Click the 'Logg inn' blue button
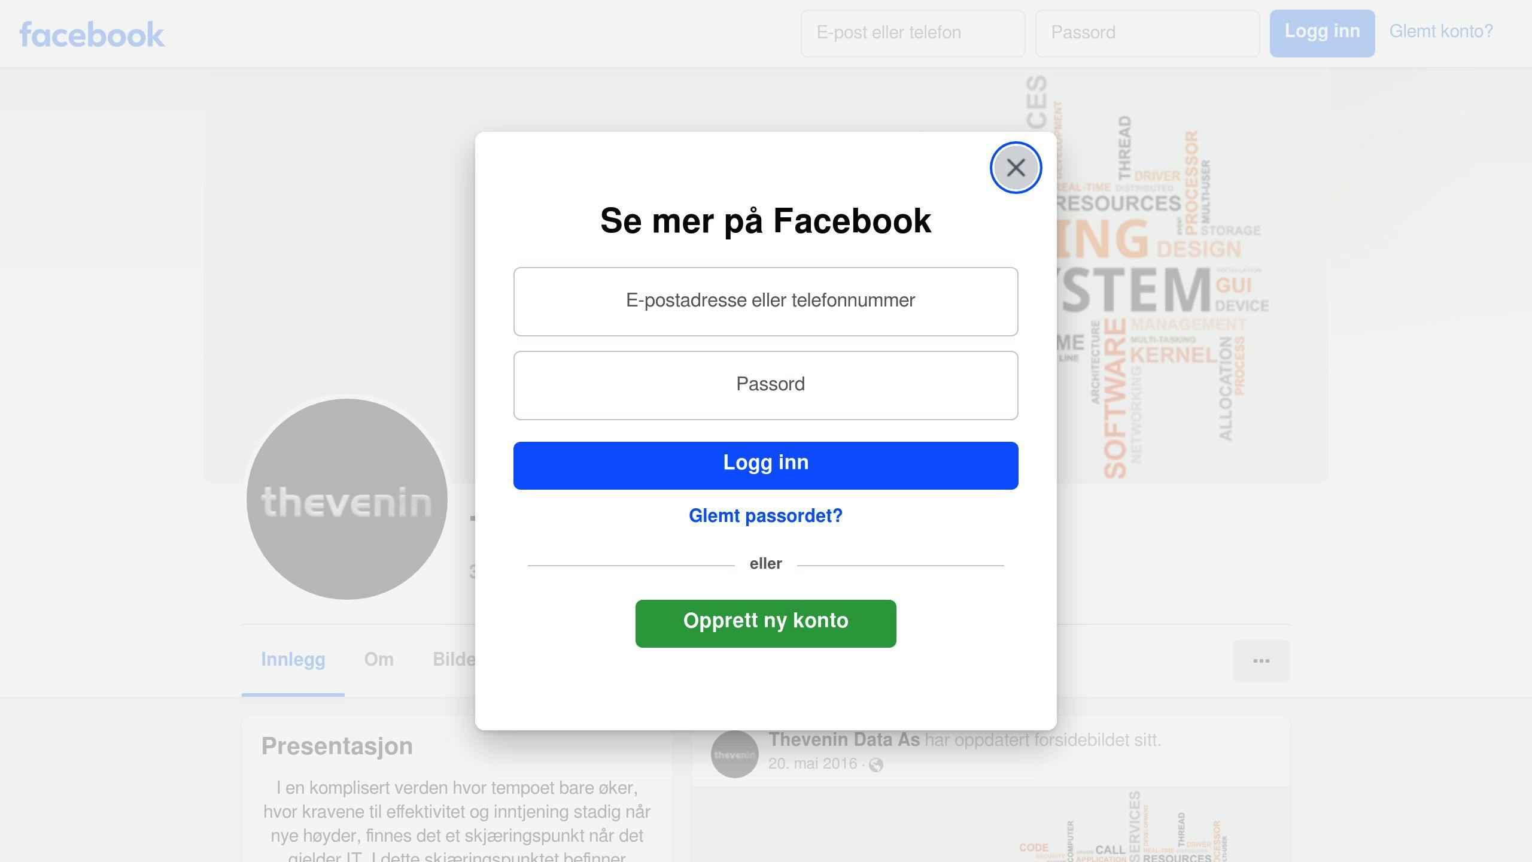Screen dimensions: 1532x862 pos(766,463)
